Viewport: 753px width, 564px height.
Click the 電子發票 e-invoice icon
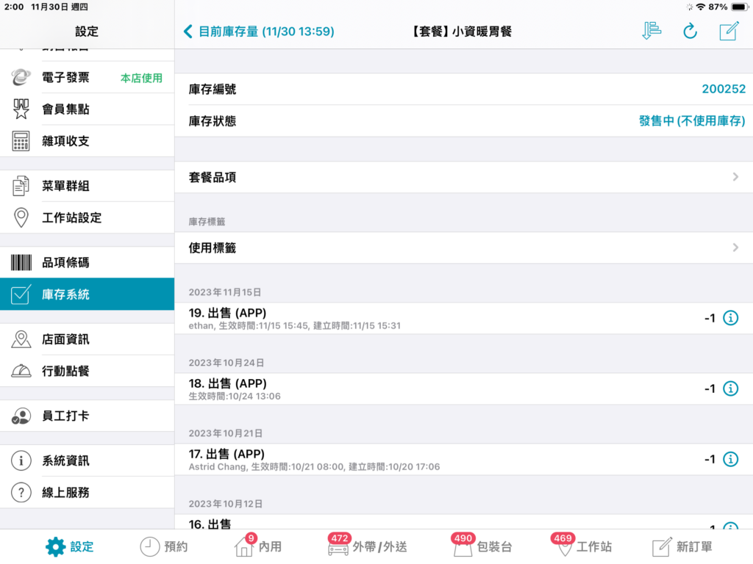click(21, 77)
